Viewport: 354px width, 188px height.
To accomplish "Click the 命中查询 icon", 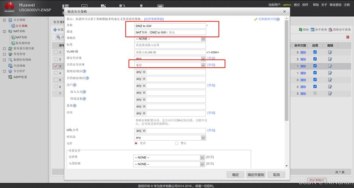I will point(313,30).
